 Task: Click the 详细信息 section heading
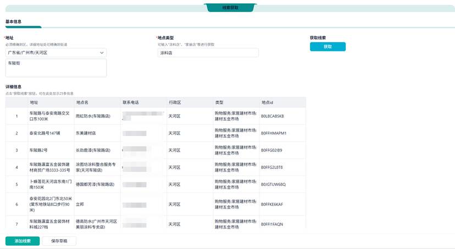tap(13, 87)
